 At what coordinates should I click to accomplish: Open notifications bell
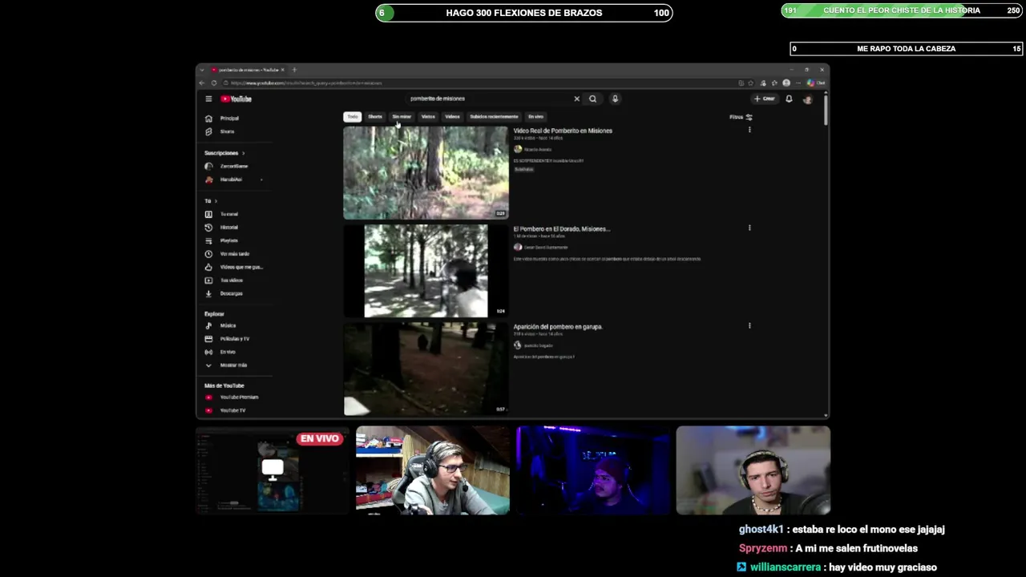point(789,99)
